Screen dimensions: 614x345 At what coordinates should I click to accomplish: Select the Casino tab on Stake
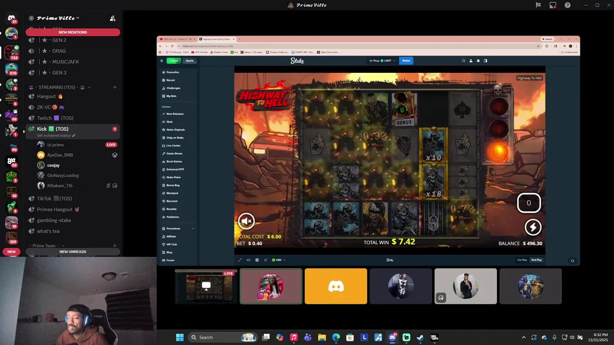174,60
